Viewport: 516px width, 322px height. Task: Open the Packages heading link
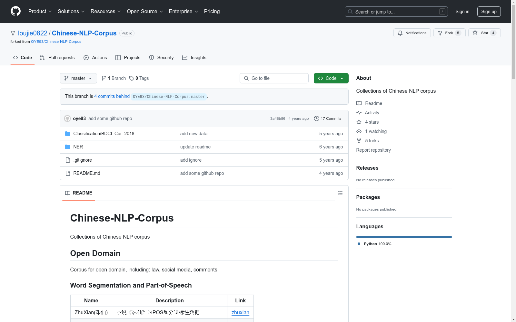368,197
